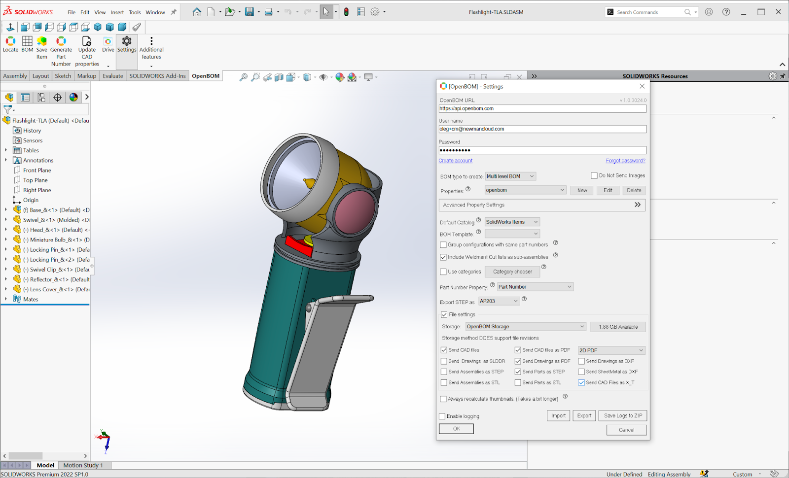
Task: Click the Drive icon in the OpenBOM ribbon
Action: point(108,43)
